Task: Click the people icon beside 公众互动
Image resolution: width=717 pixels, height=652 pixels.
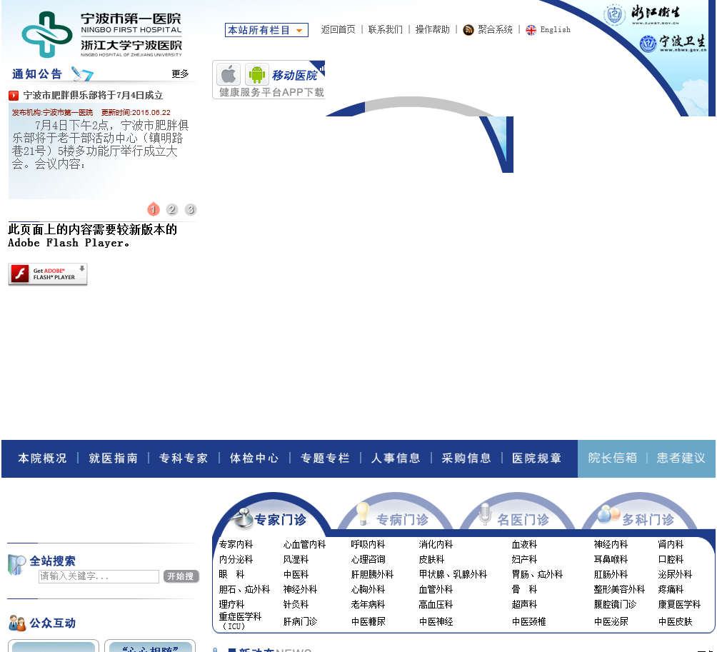Action: click(x=17, y=623)
